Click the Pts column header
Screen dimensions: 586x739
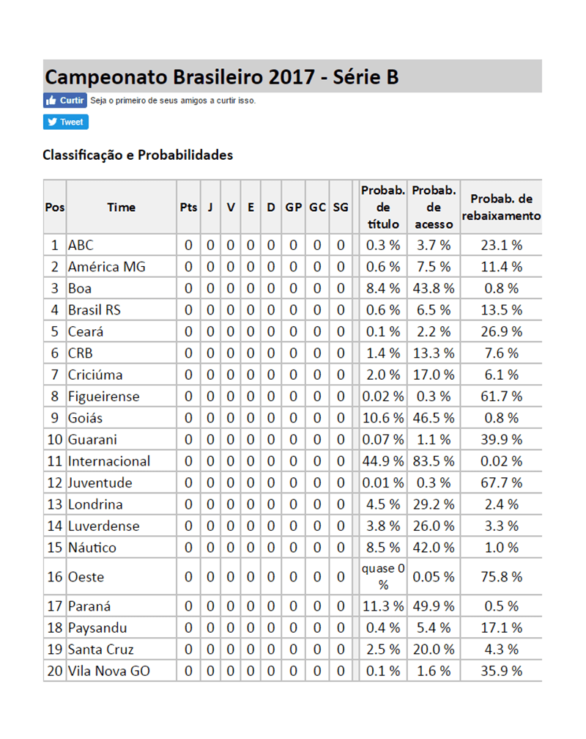188,207
